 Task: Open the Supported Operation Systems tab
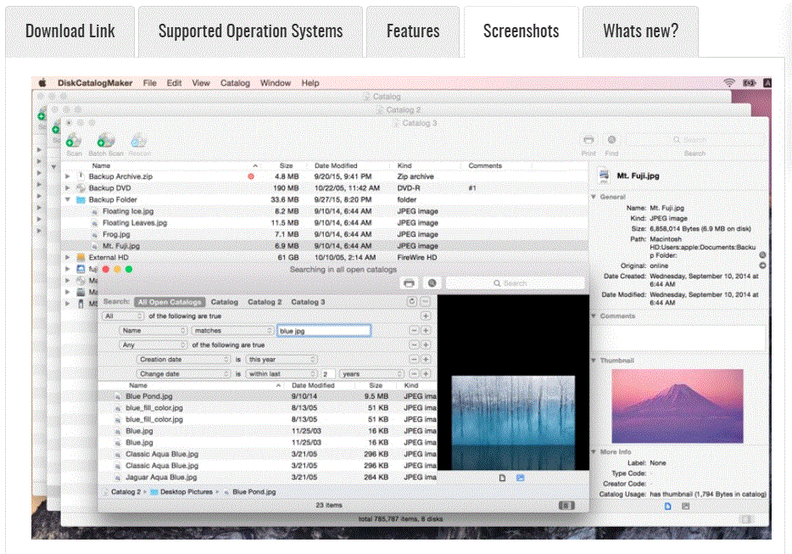250,31
